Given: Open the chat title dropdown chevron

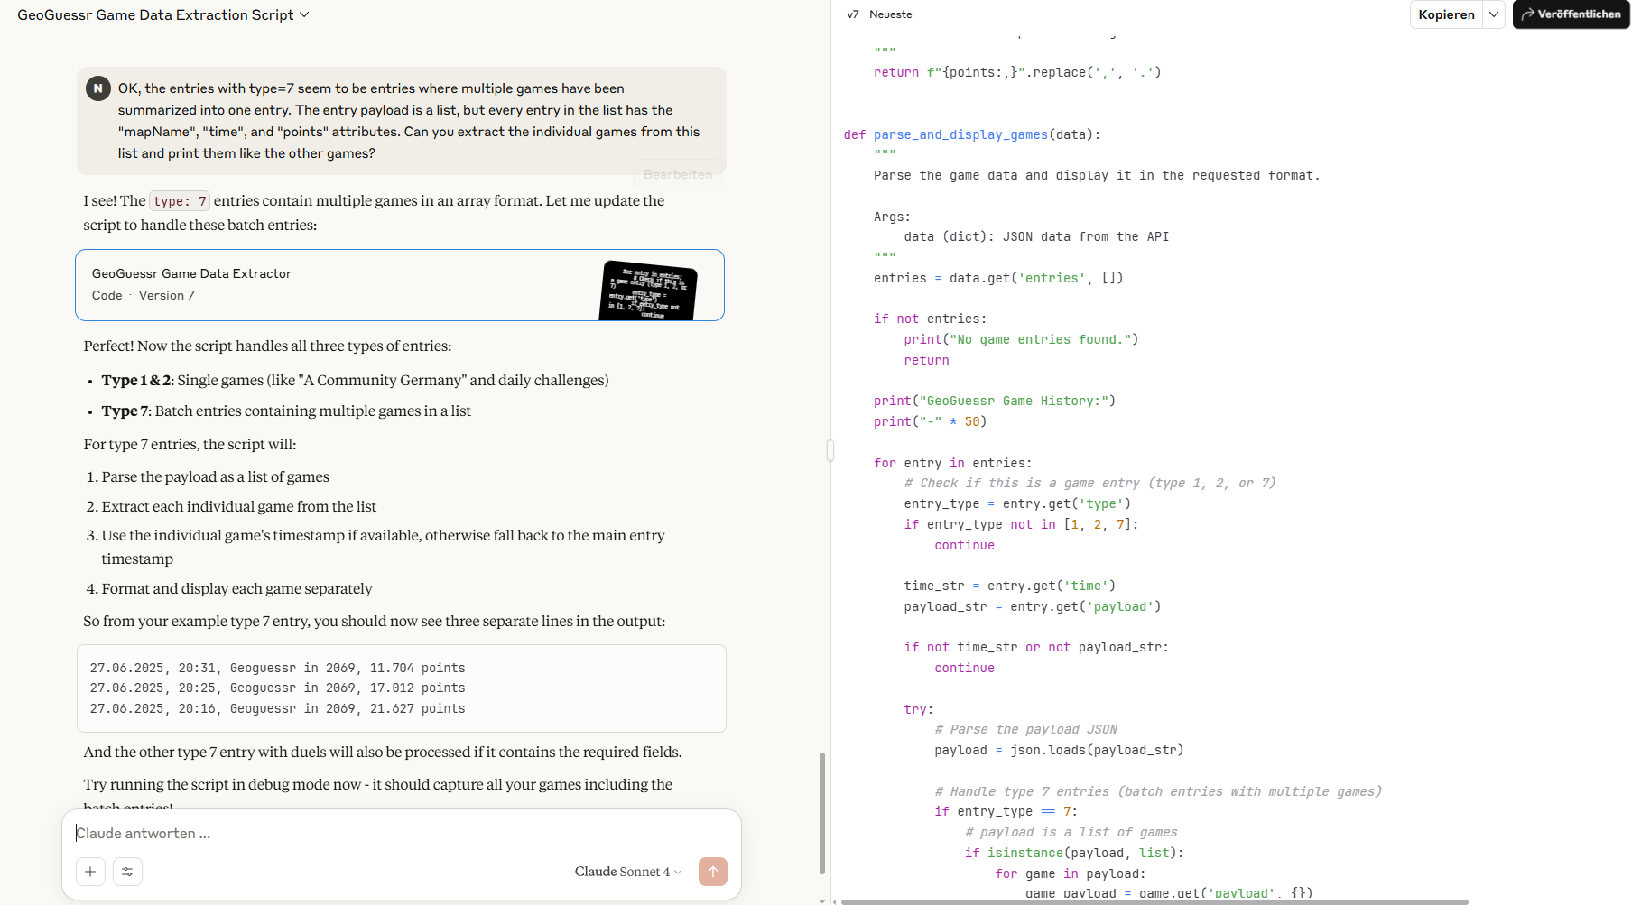Looking at the screenshot, I should (304, 14).
